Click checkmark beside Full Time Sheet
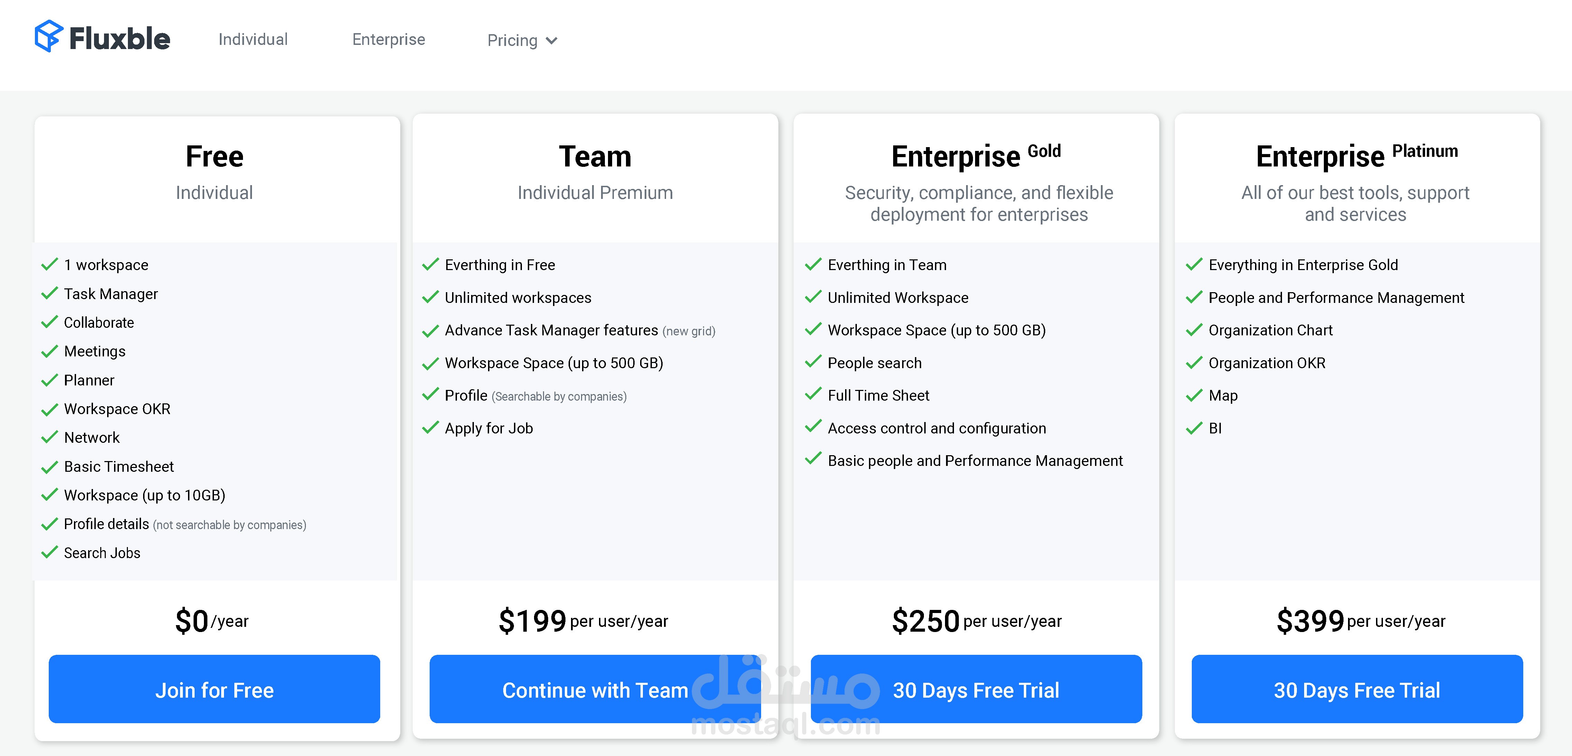1572x756 pixels. pyautogui.click(x=813, y=394)
